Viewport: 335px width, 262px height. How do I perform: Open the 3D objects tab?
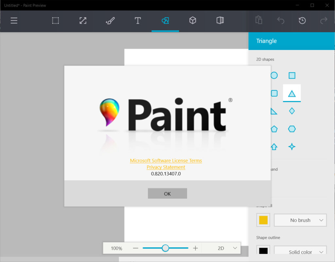pos(193,21)
